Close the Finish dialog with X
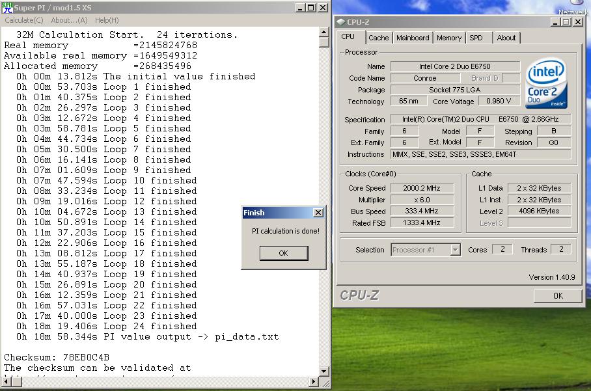 (318, 213)
